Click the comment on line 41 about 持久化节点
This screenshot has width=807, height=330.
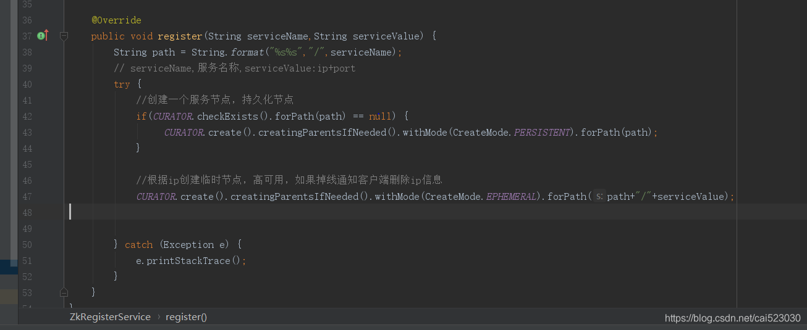point(214,100)
